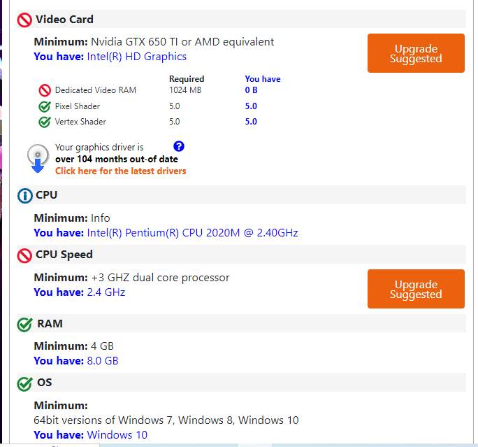Select the 'Video Card' section heading

pyautogui.click(x=64, y=19)
